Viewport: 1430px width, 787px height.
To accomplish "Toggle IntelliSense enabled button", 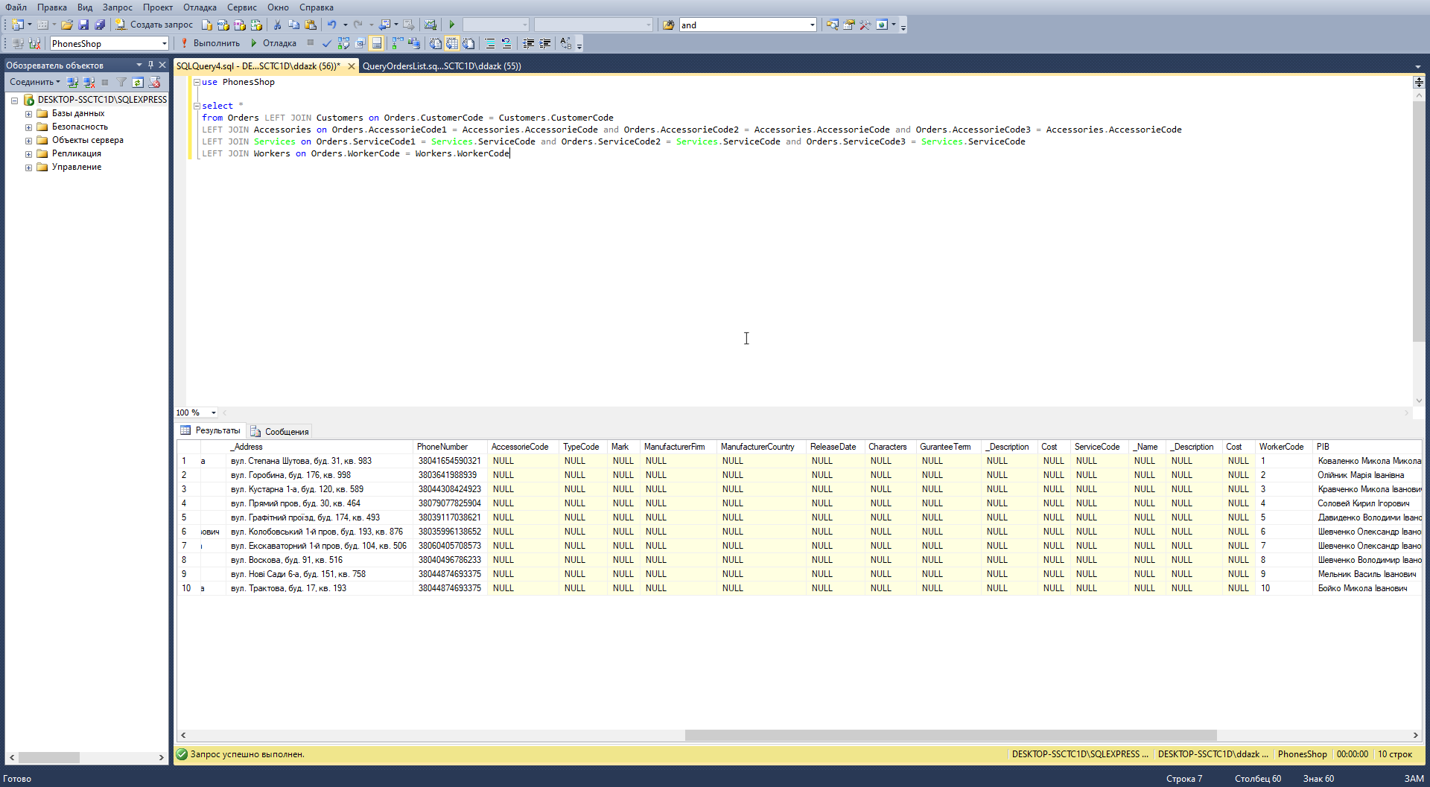I will (377, 43).
